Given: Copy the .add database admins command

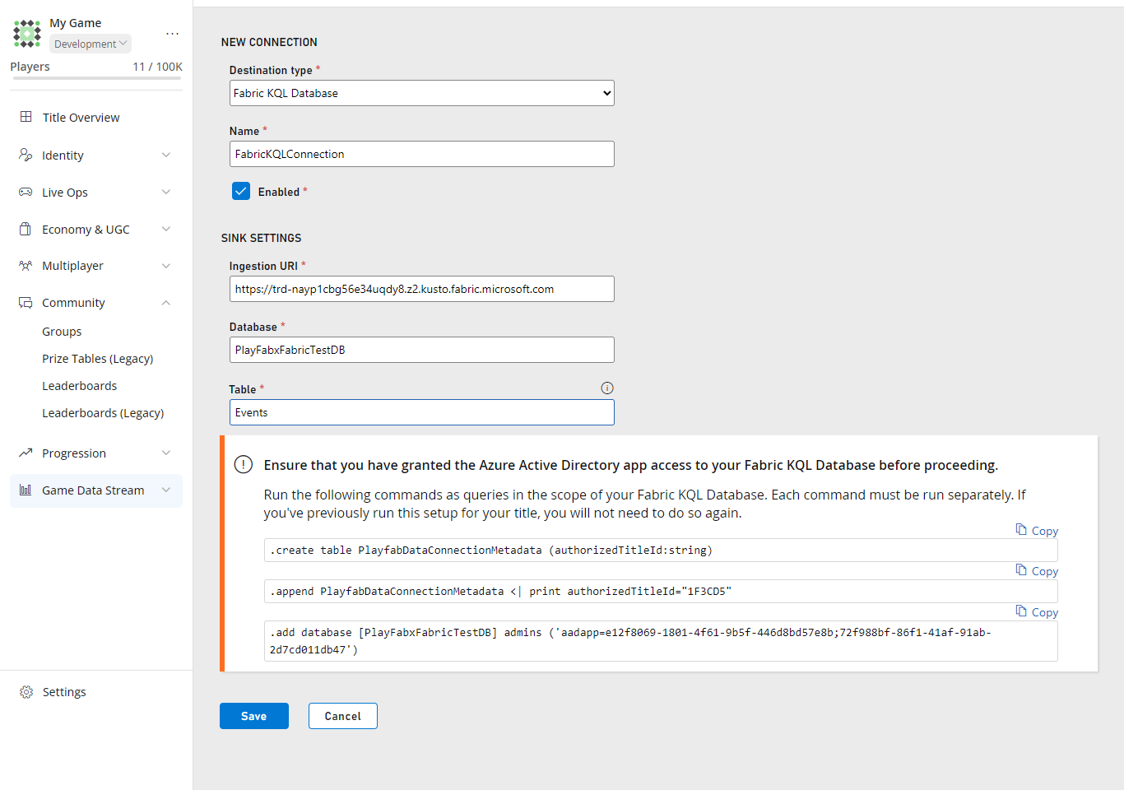Looking at the screenshot, I should 1037,612.
